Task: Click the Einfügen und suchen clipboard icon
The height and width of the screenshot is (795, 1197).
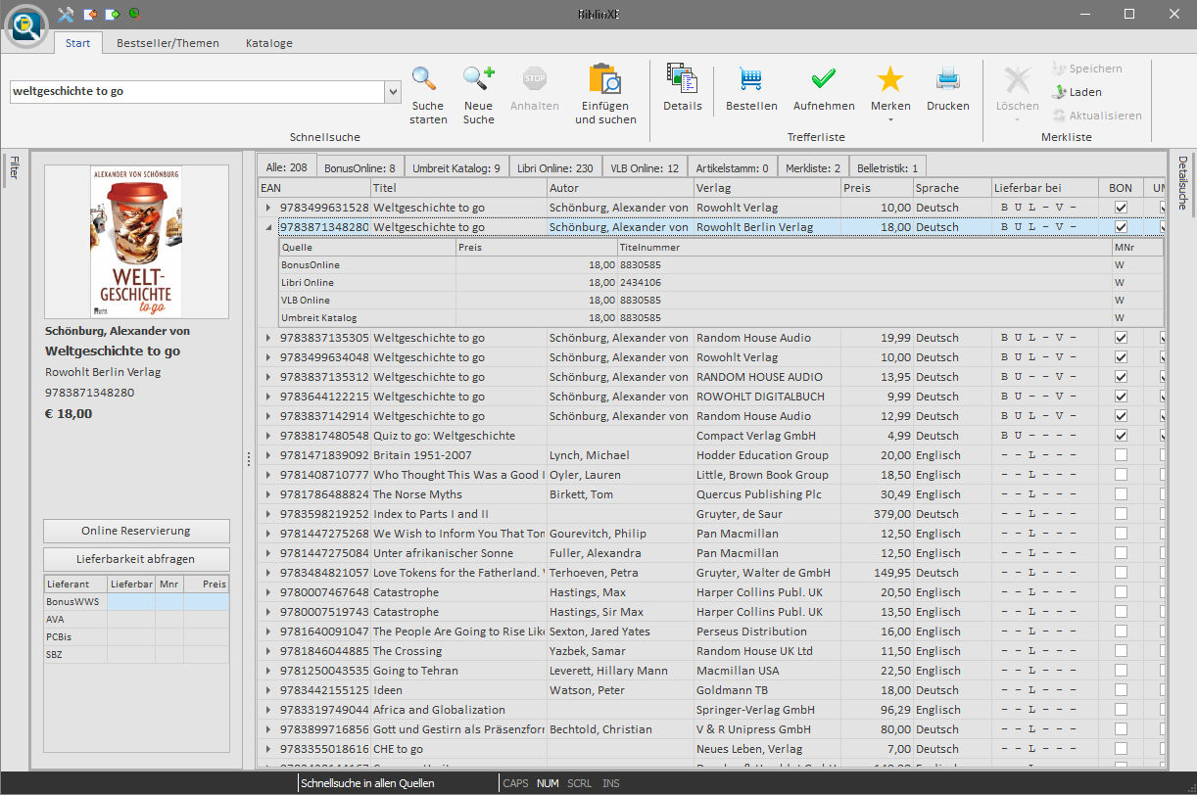Action: tap(605, 80)
